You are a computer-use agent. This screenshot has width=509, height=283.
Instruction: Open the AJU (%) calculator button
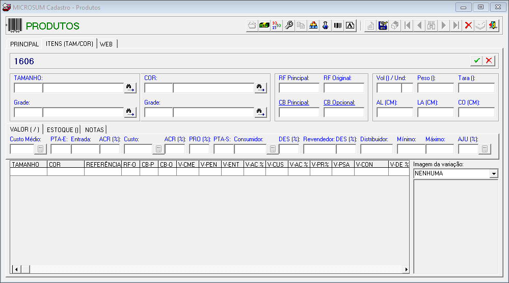point(485,149)
